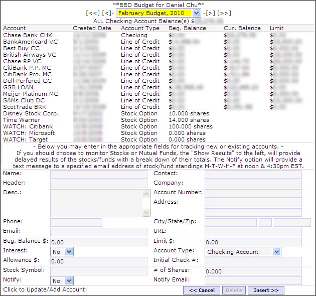Click the Cur. Balance column header

click(x=242, y=28)
